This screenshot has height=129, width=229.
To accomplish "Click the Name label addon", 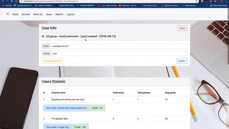I will (x=46, y=53).
